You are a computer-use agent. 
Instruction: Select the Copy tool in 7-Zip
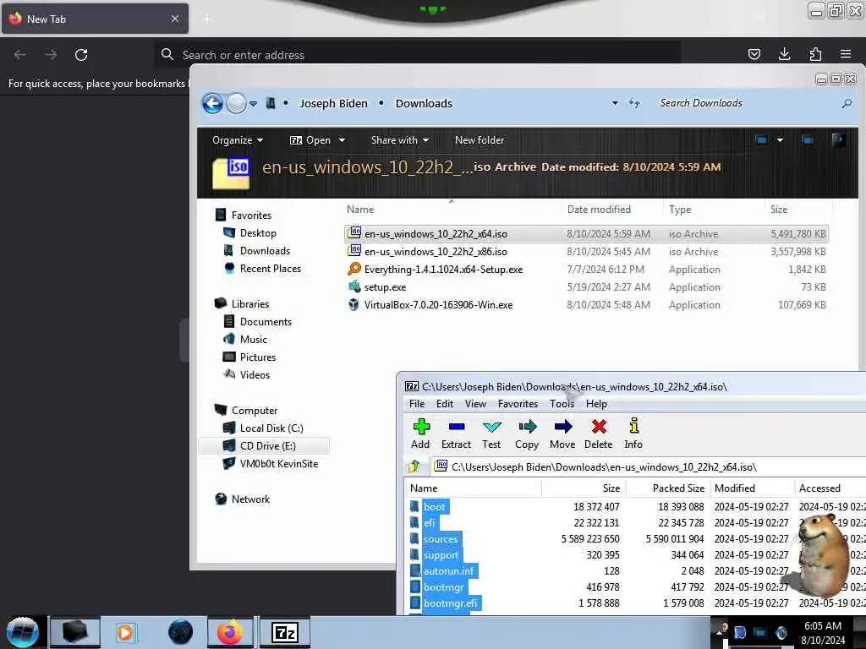click(527, 434)
